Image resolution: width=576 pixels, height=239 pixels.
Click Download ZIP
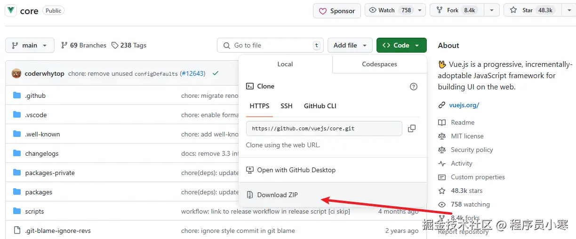(333, 195)
